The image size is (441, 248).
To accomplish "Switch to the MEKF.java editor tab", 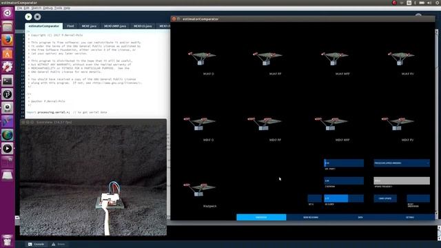I will click(89, 26).
